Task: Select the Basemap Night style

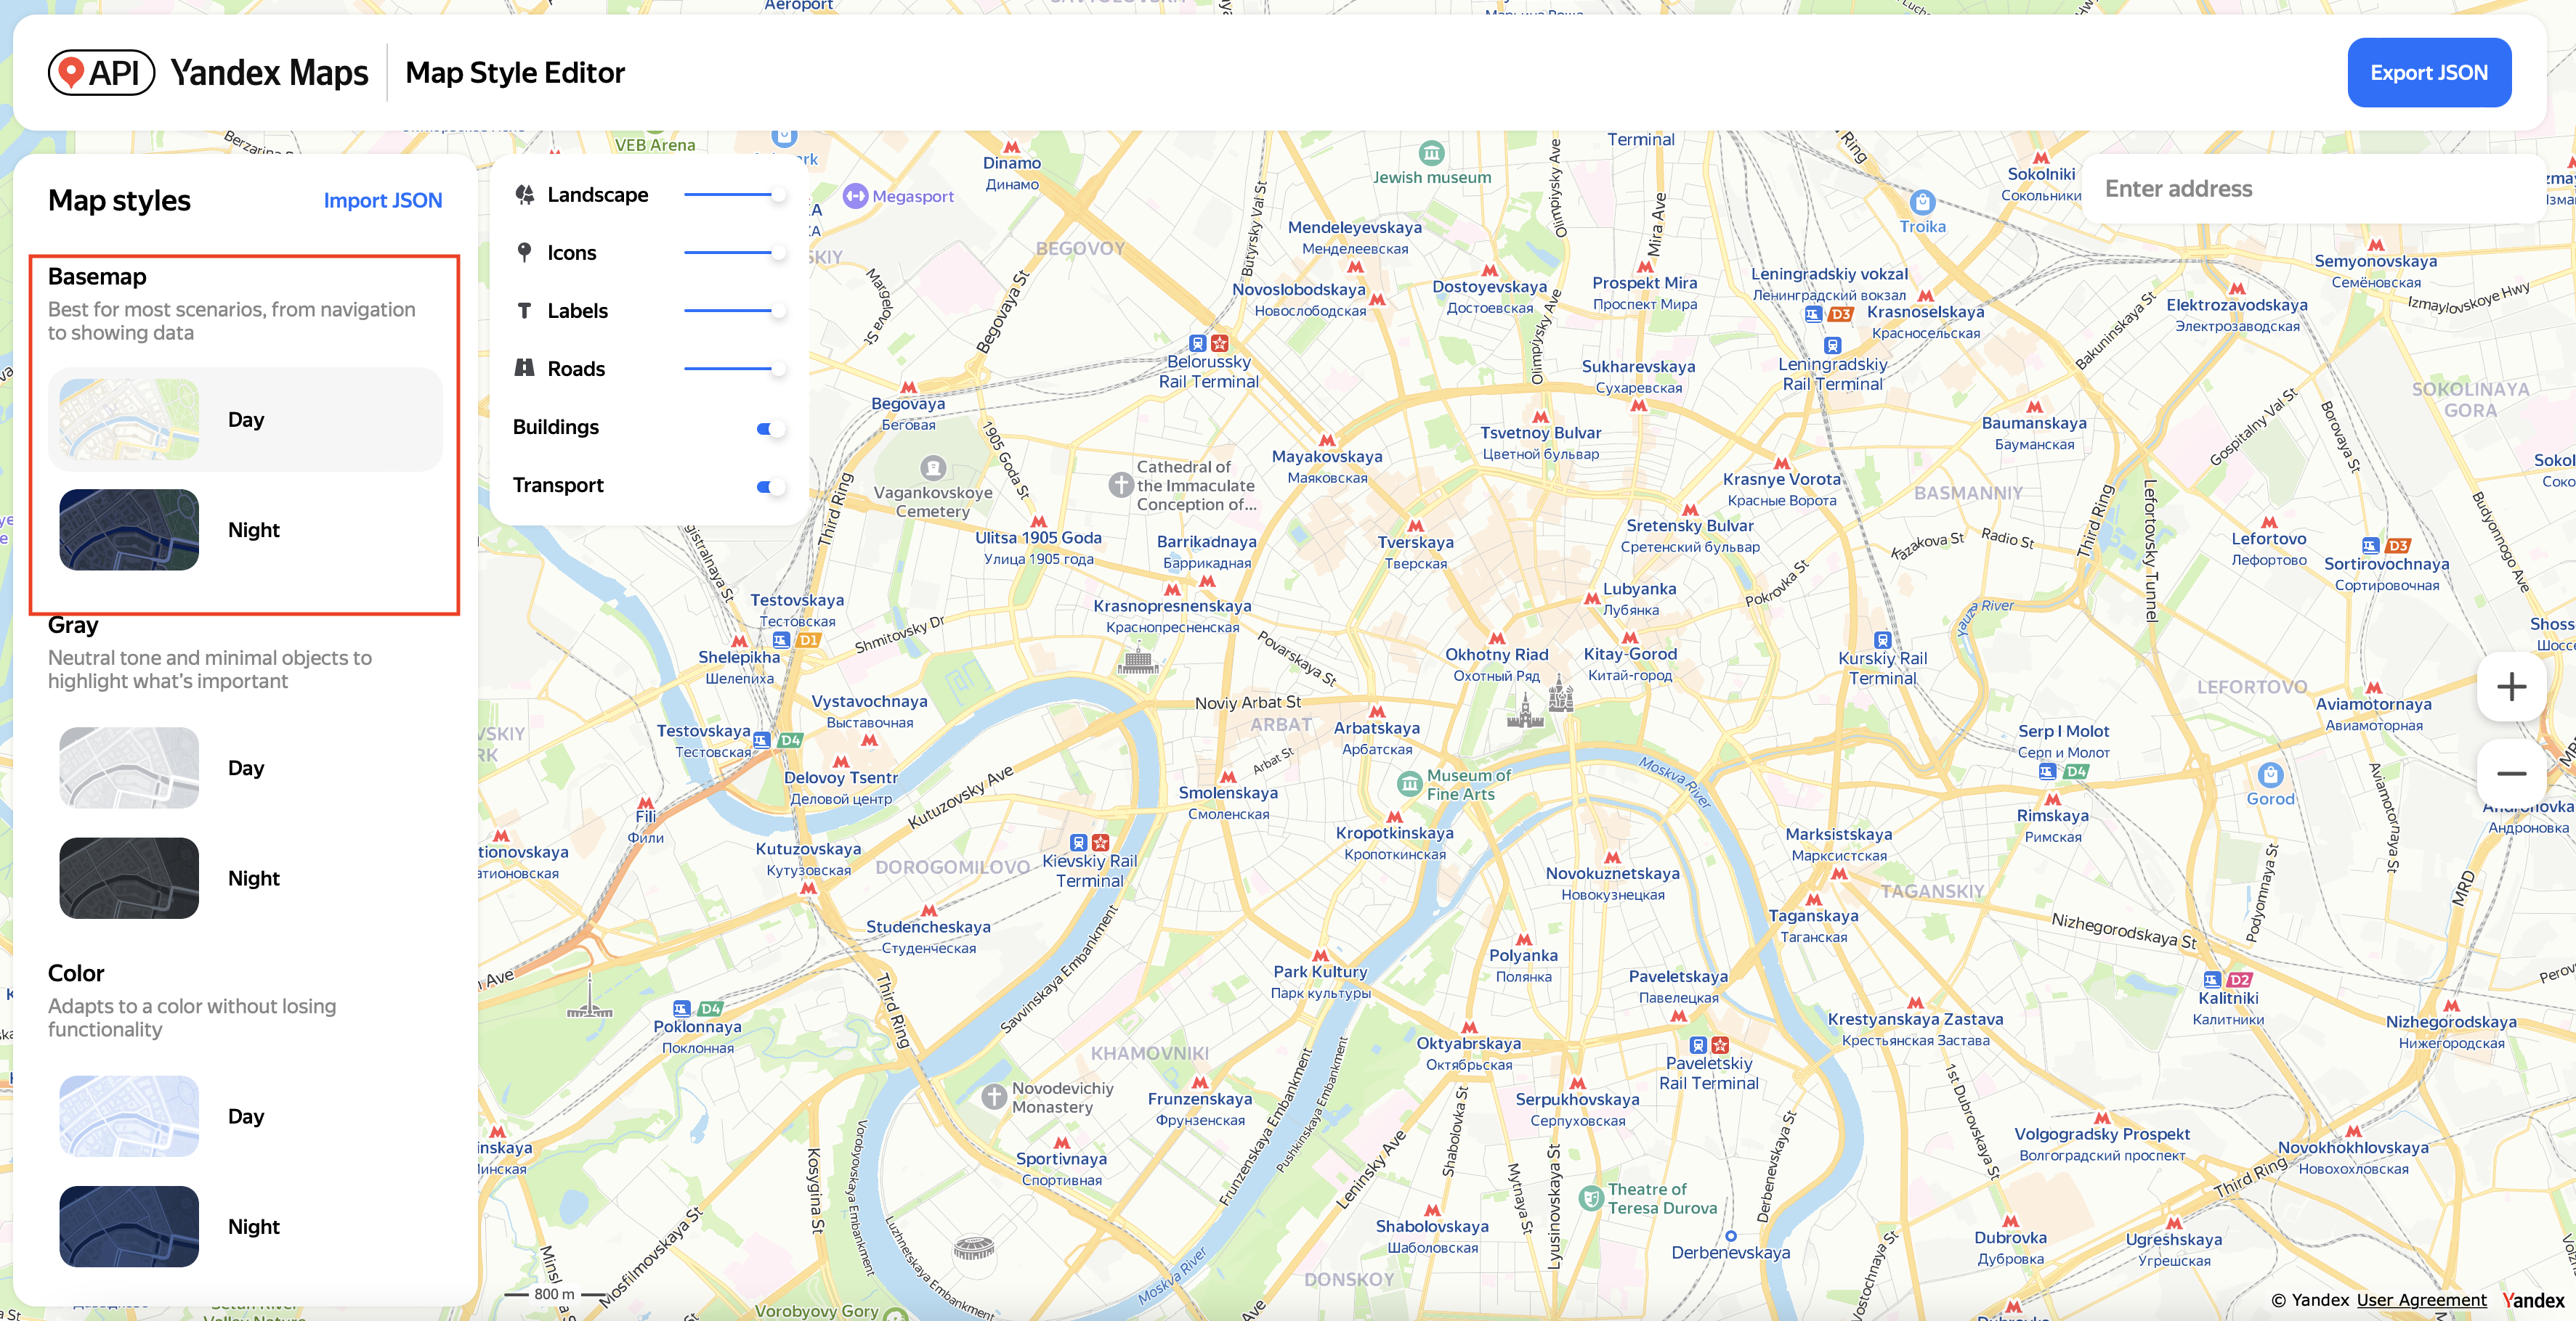Action: pos(245,530)
